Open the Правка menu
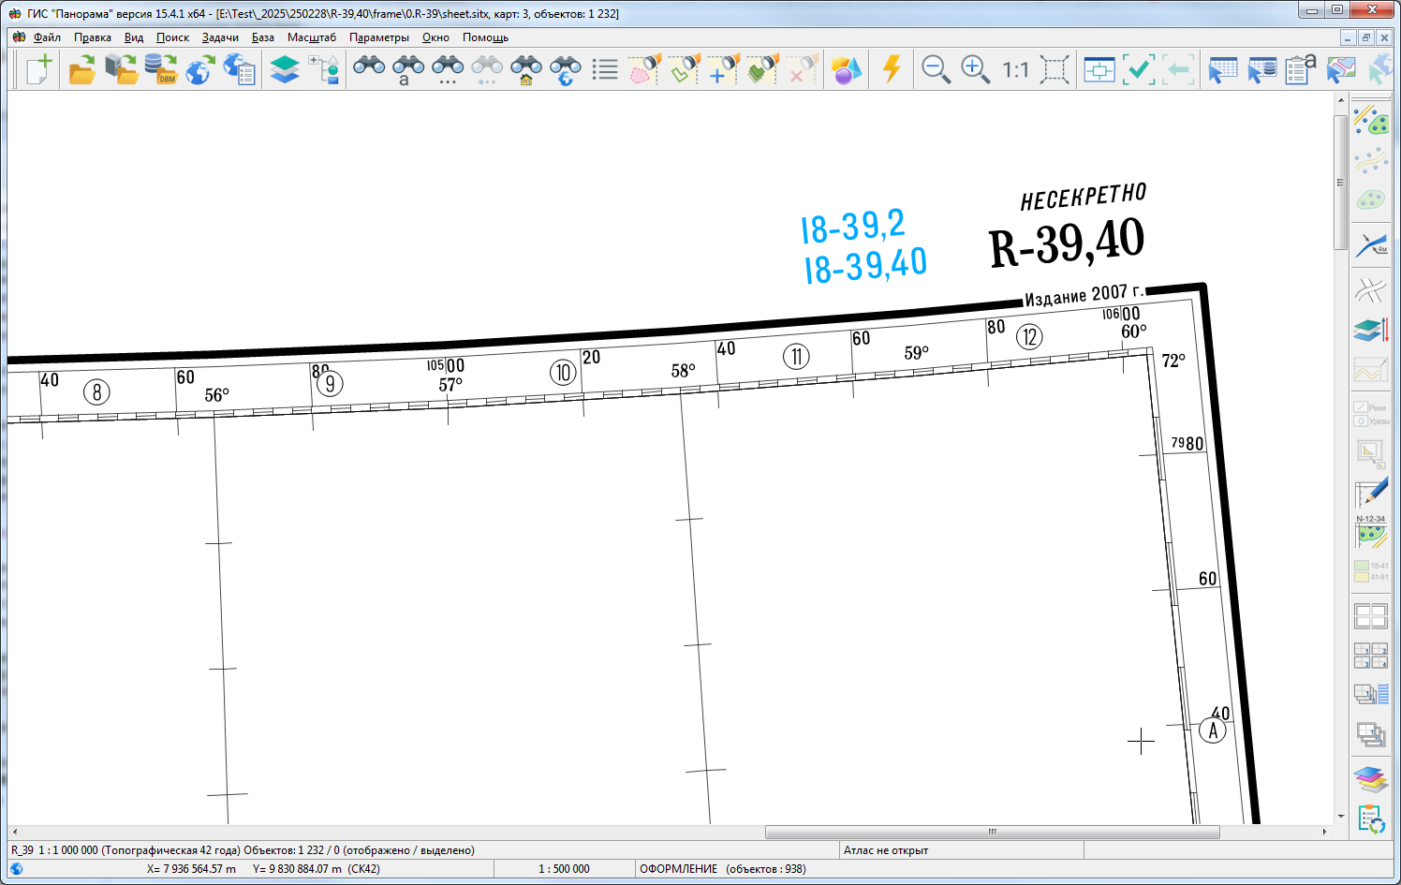The height and width of the screenshot is (885, 1401). 93,37
